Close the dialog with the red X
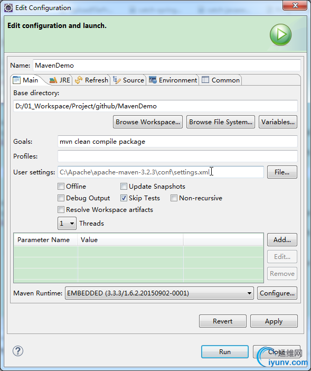Image resolution: width=311 pixels, height=371 pixels. point(295,5)
